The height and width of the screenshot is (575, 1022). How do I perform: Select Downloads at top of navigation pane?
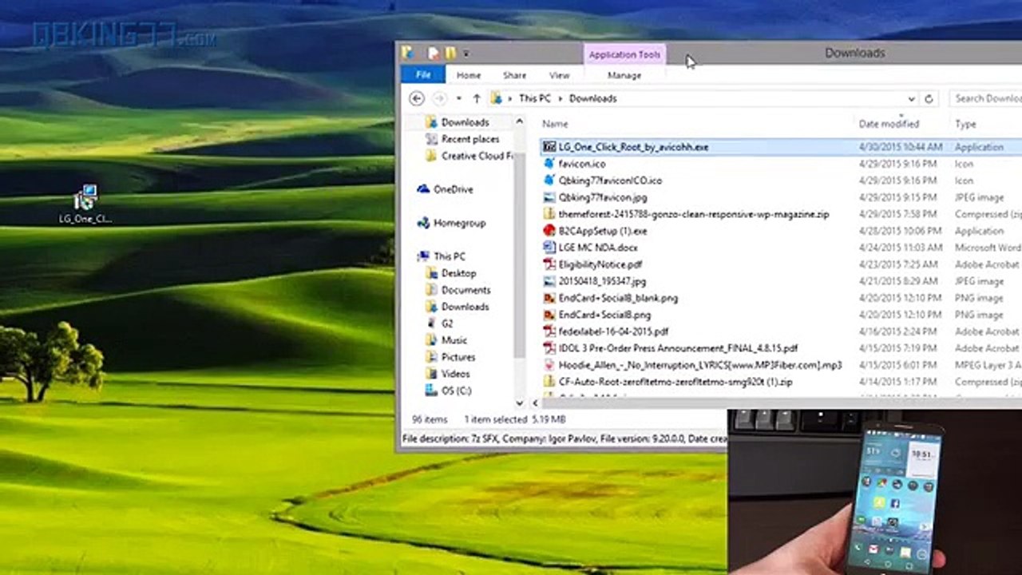pos(457,122)
